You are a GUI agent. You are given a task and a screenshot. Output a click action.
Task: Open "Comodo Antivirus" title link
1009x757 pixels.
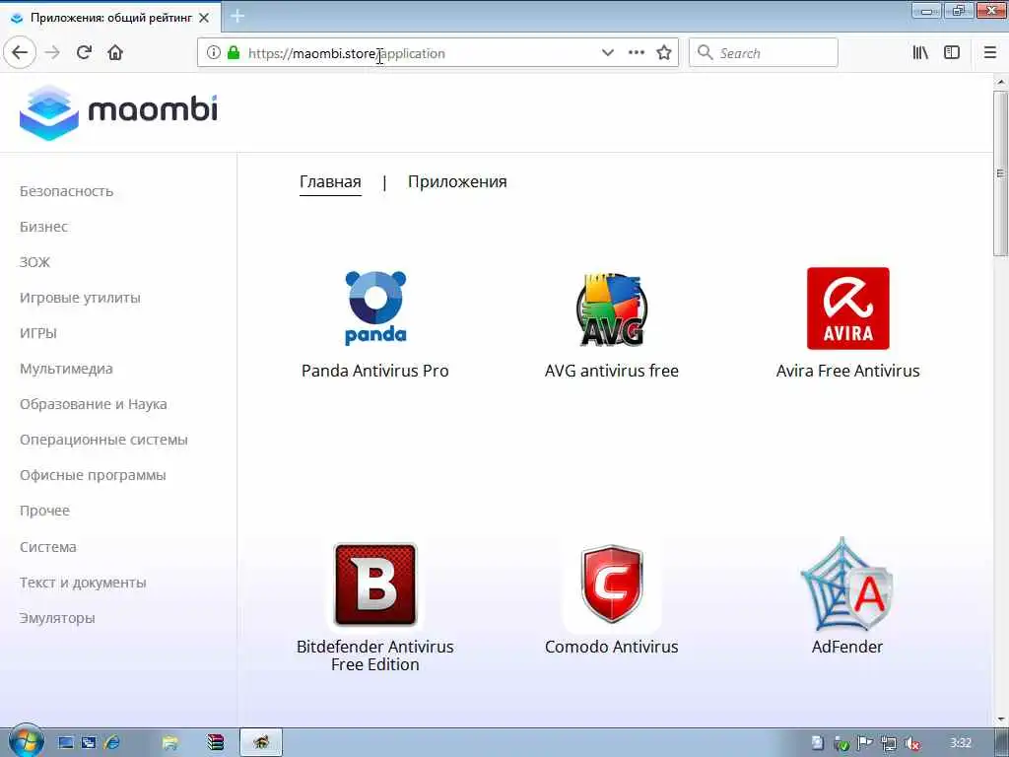click(611, 647)
